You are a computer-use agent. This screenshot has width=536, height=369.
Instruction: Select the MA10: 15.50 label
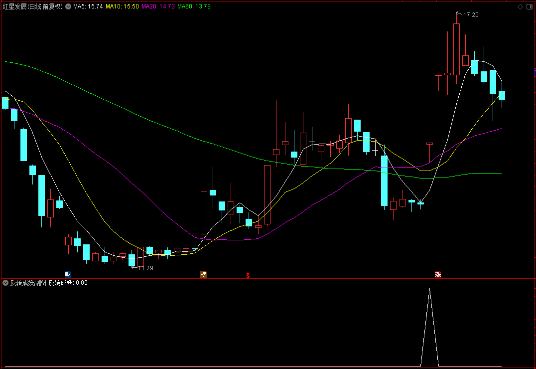[x=123, y=6]
